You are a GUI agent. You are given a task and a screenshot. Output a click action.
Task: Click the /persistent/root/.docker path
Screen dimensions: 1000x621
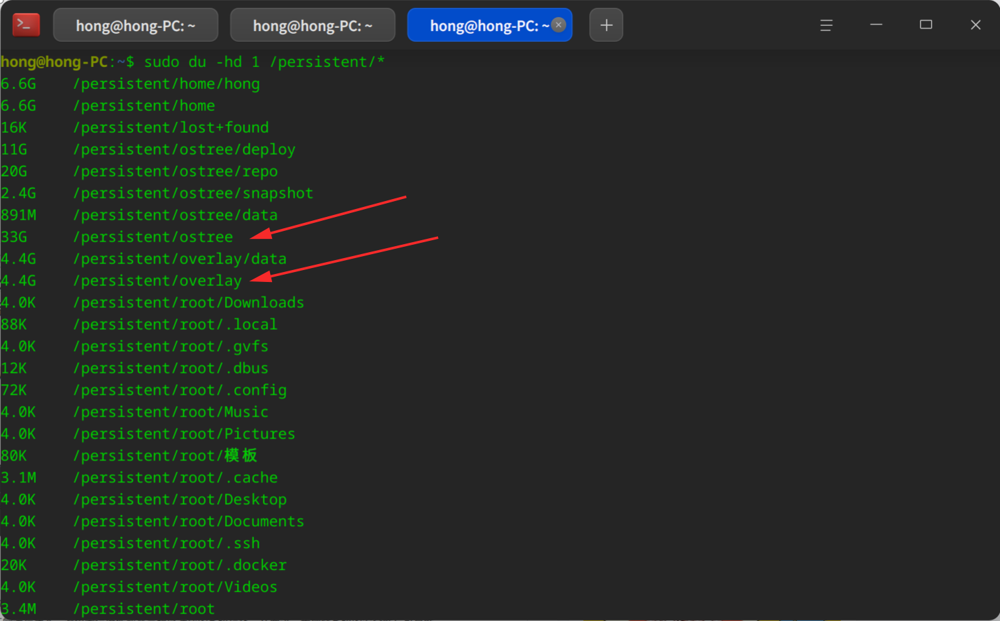pyautogui.click(x=180, y=565)
